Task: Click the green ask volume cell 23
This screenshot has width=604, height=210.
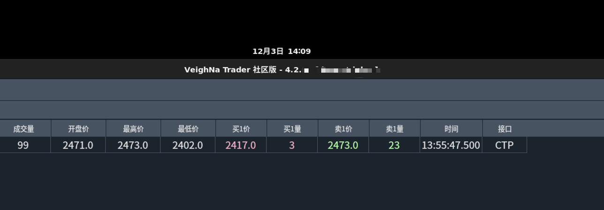Action: (394, 145)
